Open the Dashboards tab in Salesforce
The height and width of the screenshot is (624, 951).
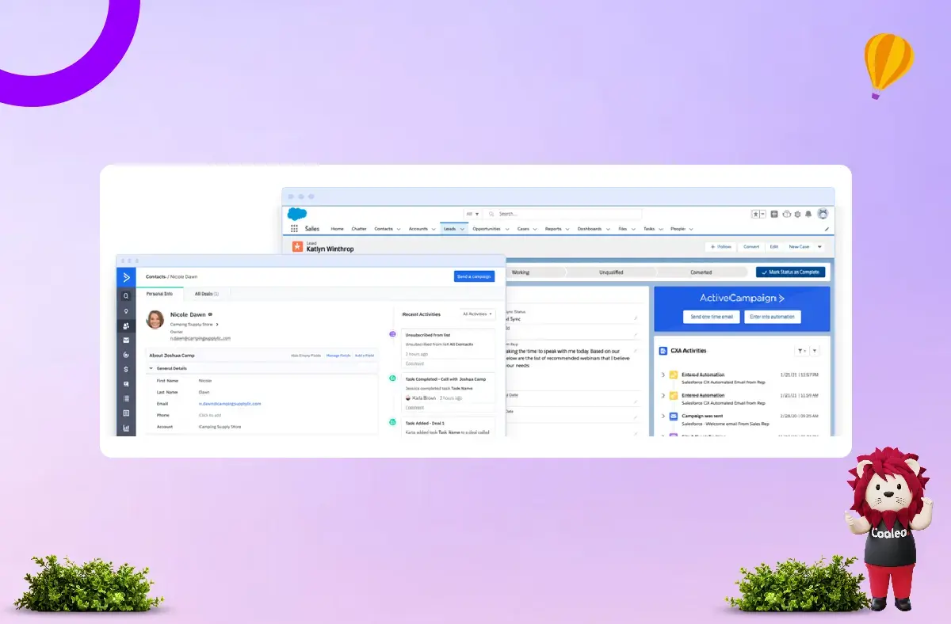[589, 229]
